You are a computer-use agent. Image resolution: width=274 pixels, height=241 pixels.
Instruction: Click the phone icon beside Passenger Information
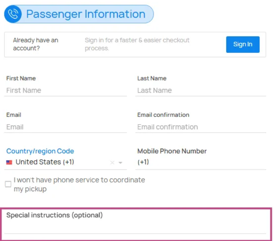pyautogui.click(x=13, y=14)
